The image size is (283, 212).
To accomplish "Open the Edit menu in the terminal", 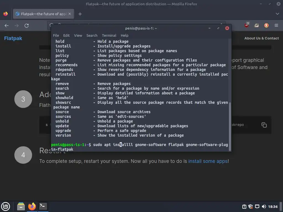I will tap(66, 36).
